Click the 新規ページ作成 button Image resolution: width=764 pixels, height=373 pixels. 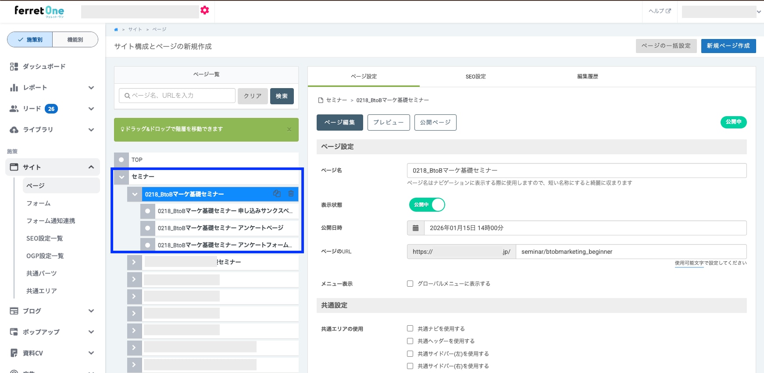tap(728, 46)
